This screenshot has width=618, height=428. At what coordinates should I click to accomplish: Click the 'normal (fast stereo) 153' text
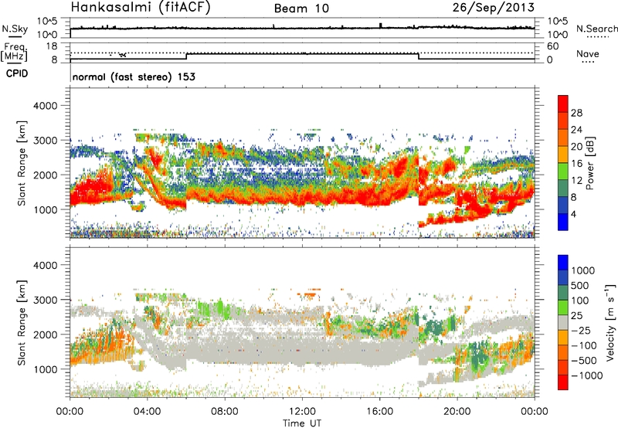(x=132, y=77)
